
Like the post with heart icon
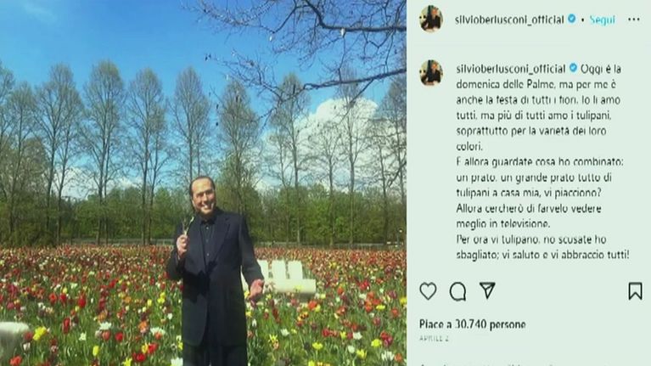click(x=428, y=290)
